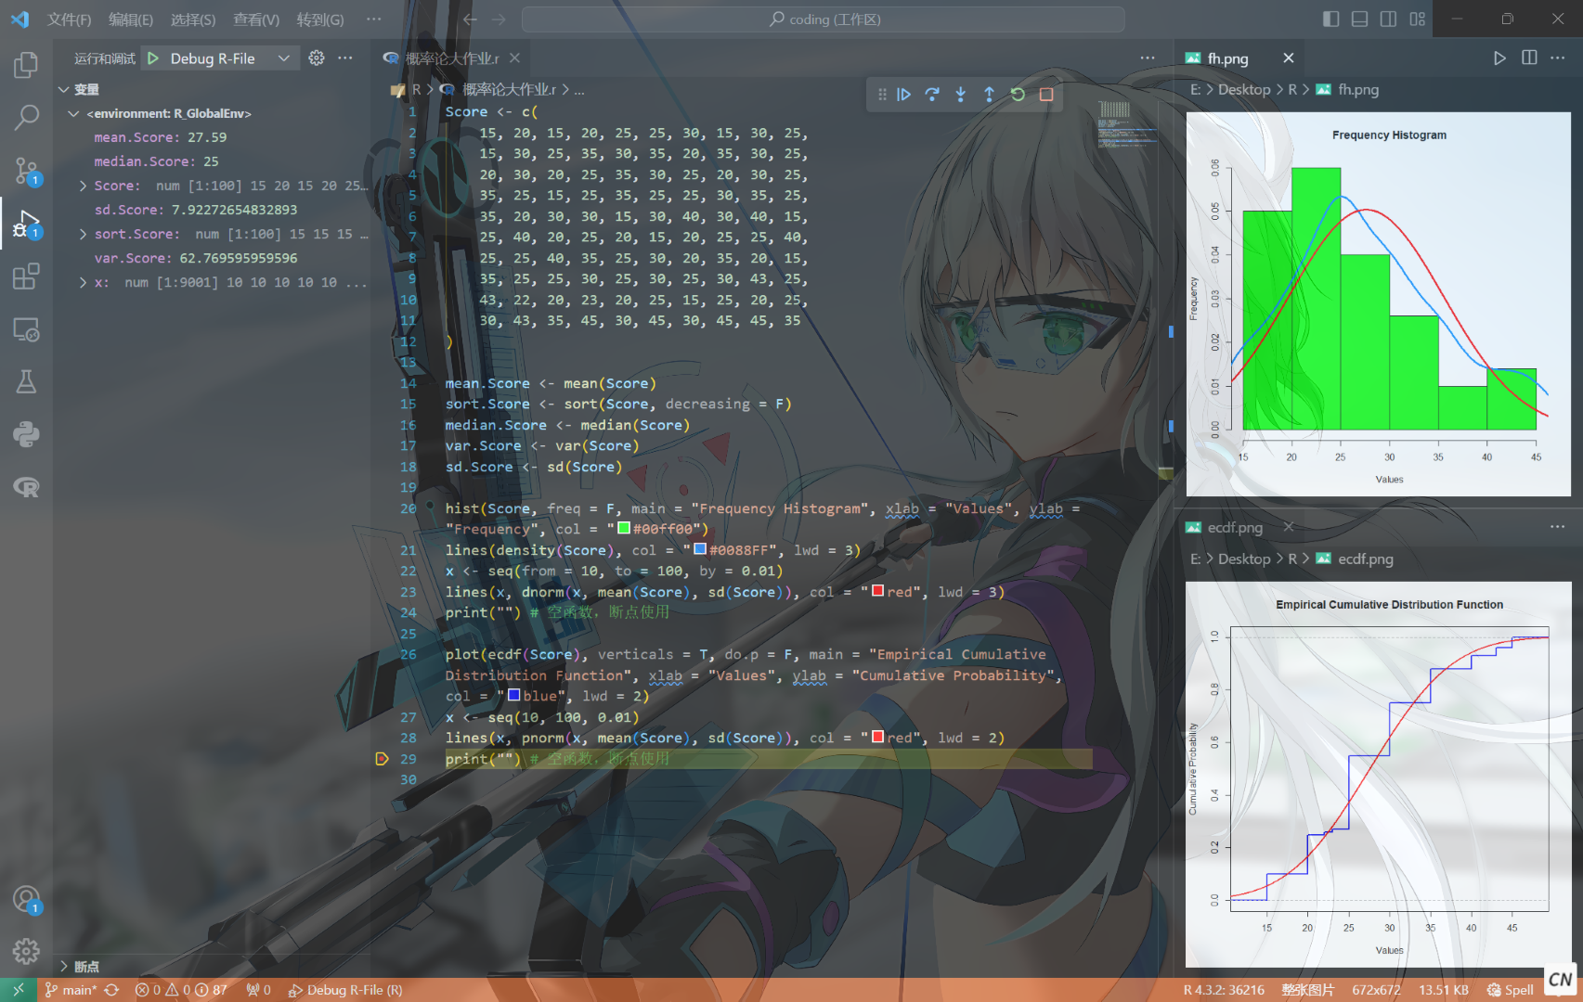Expand the 断点 breakpoints section
Screen dimensions: 1583x1002
click(63, 967)
